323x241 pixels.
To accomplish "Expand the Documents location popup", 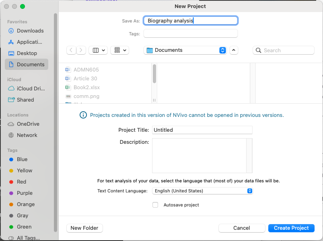I will point(222,50).
